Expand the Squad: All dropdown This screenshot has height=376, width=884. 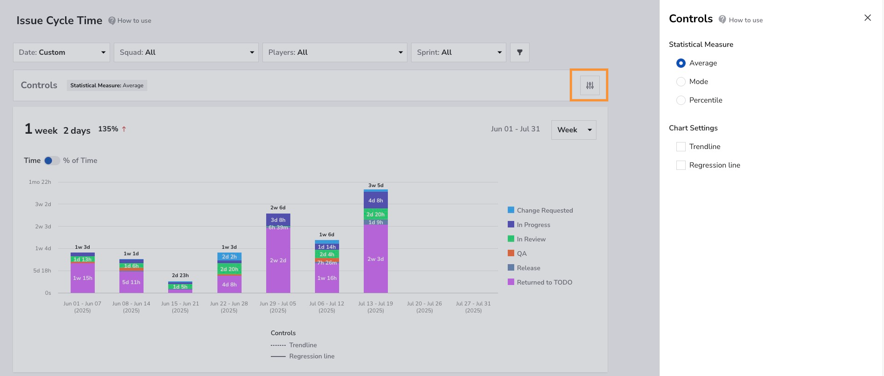[186, 52]
